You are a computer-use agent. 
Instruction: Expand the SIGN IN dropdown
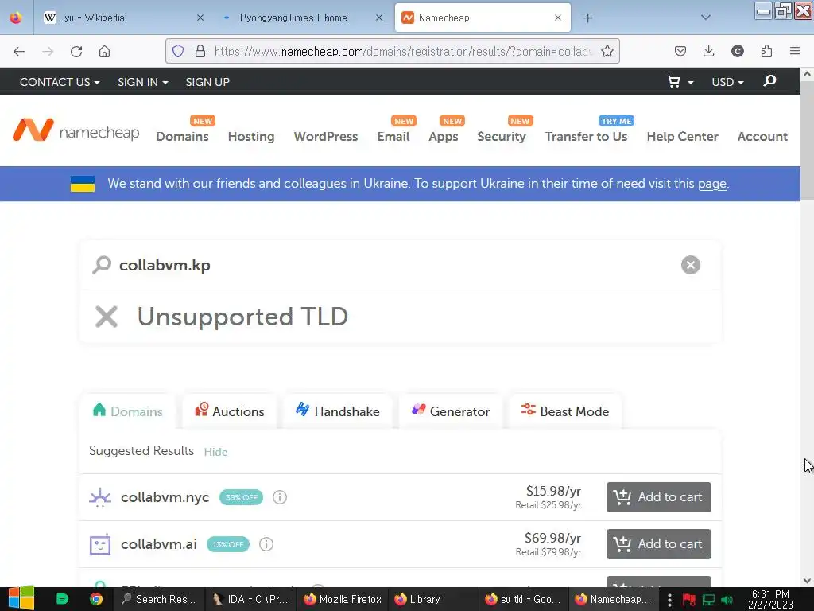[x=143, y=82]
